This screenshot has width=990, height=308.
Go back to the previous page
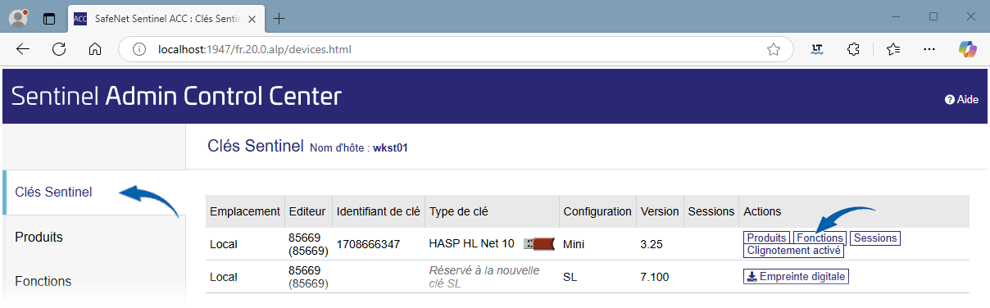click(x=23, y=49)
